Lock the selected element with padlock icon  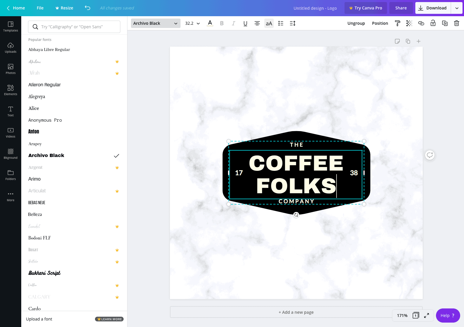click(x=433, y=23)
